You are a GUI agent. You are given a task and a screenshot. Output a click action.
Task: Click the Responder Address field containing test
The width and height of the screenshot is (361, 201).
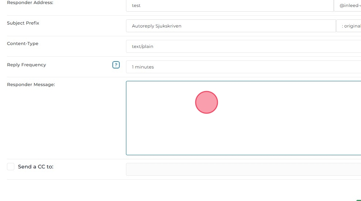(230, 5)
